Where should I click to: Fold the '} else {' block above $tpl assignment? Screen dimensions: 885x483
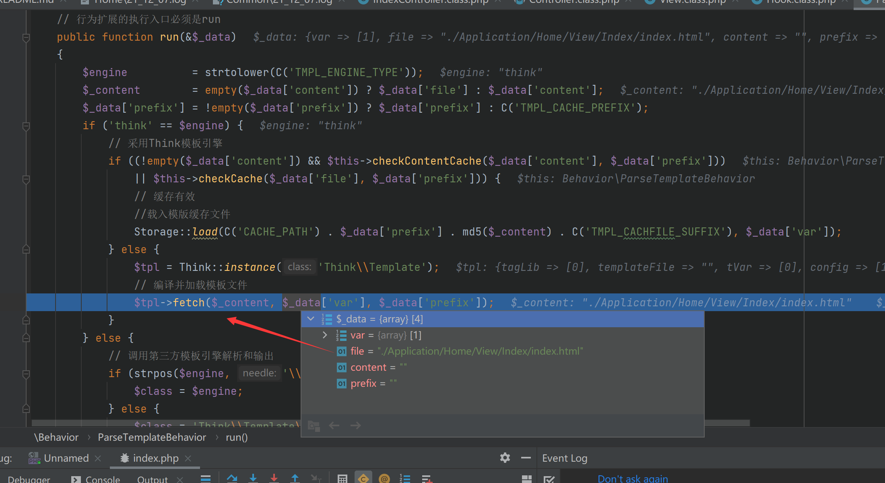click(26, 250)
